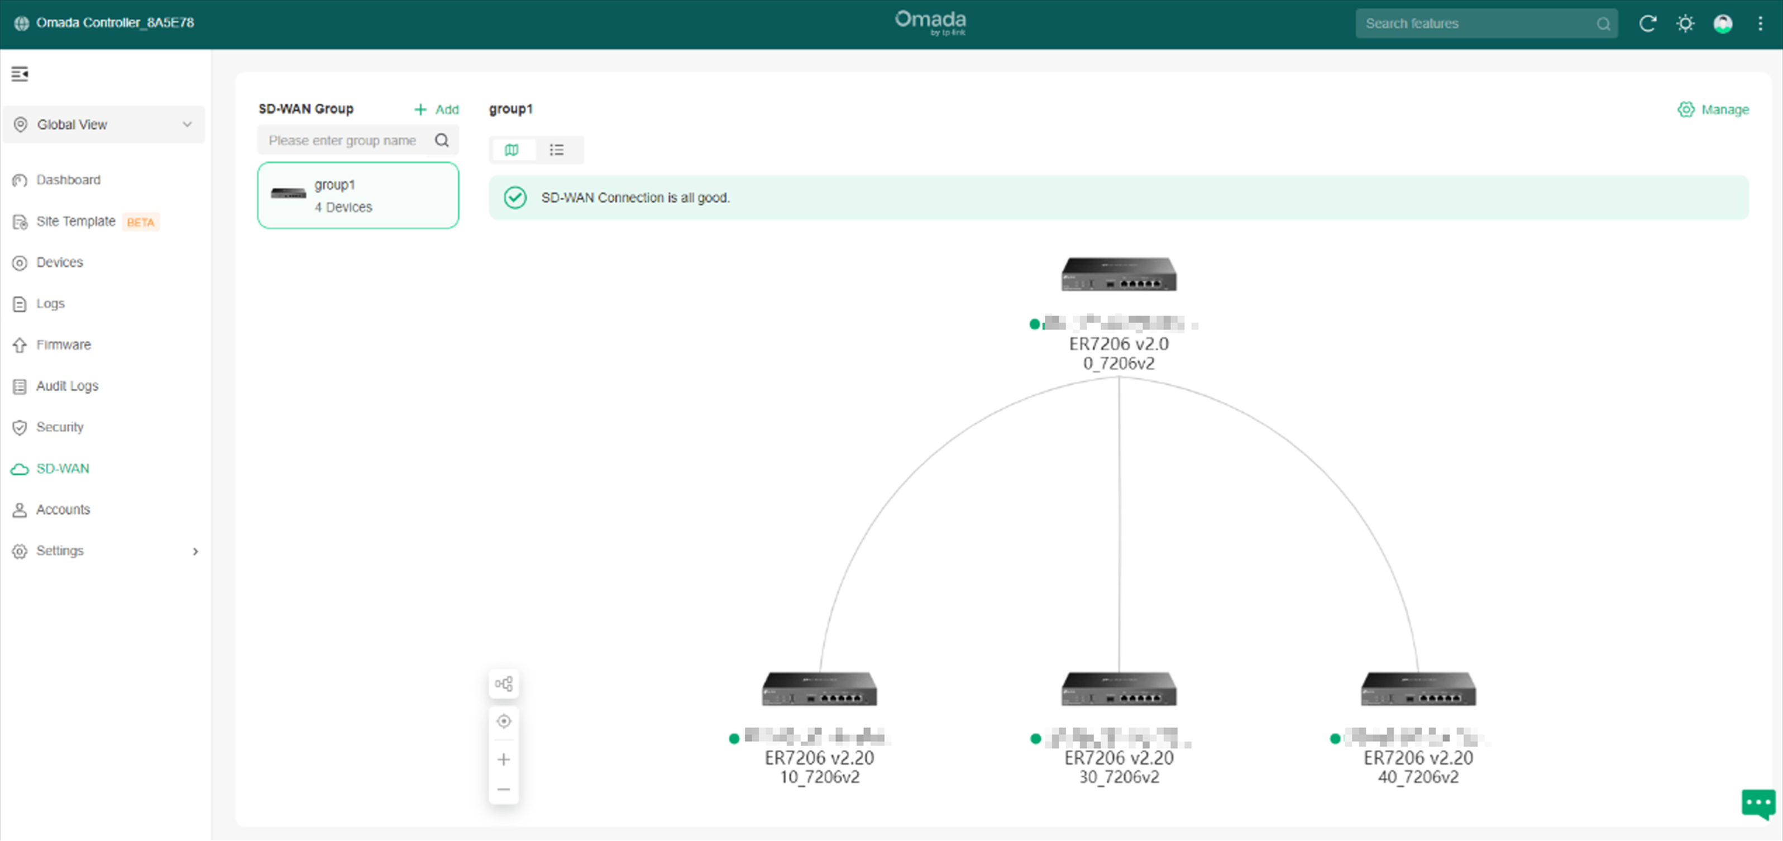This screenshot has height=841, width=1783.
Task: Open Manage for group1
Action: coord(1713,109)
